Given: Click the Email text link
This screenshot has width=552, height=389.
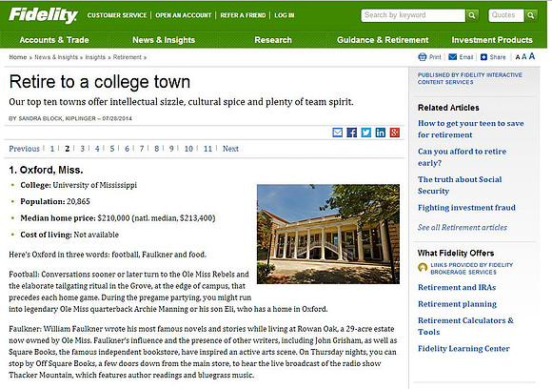Looking at the screenshot, I should pyautogui.click(x=466, y=57).
